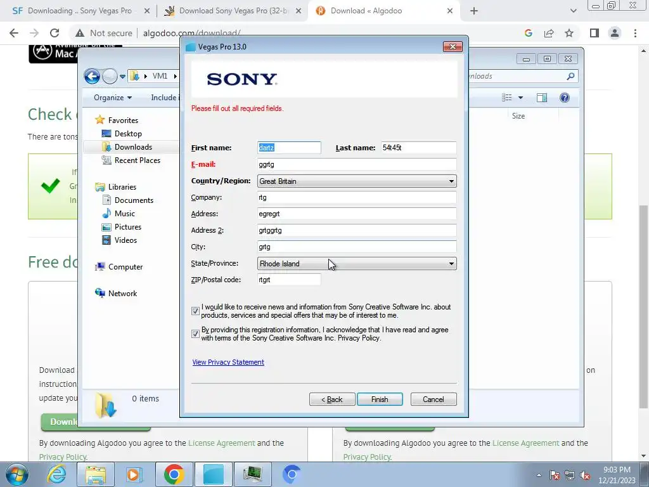Open Videos library in Explorer
649x487 pixels.
(x=125, y=240)
